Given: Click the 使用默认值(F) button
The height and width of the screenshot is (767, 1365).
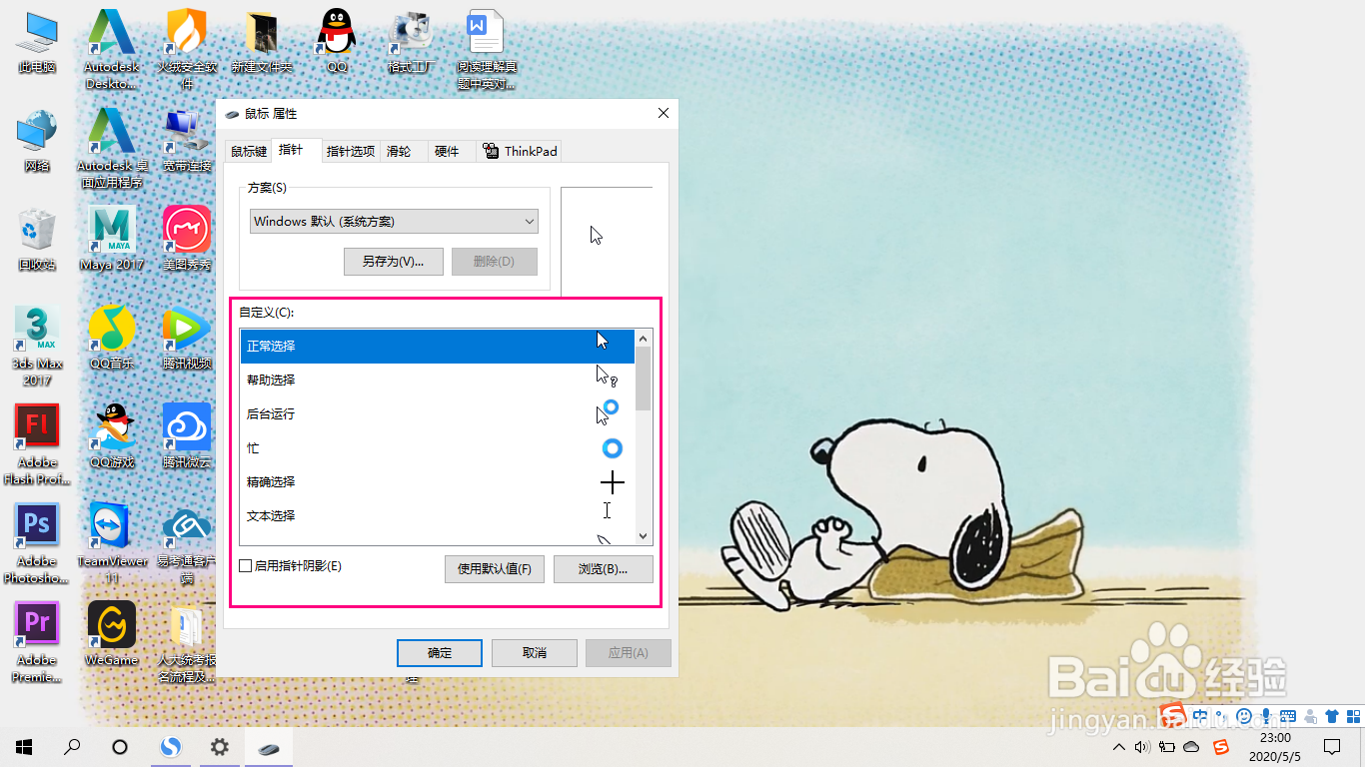Looking at the screenshot, I should pyautogui.click(x=495, y=569).
